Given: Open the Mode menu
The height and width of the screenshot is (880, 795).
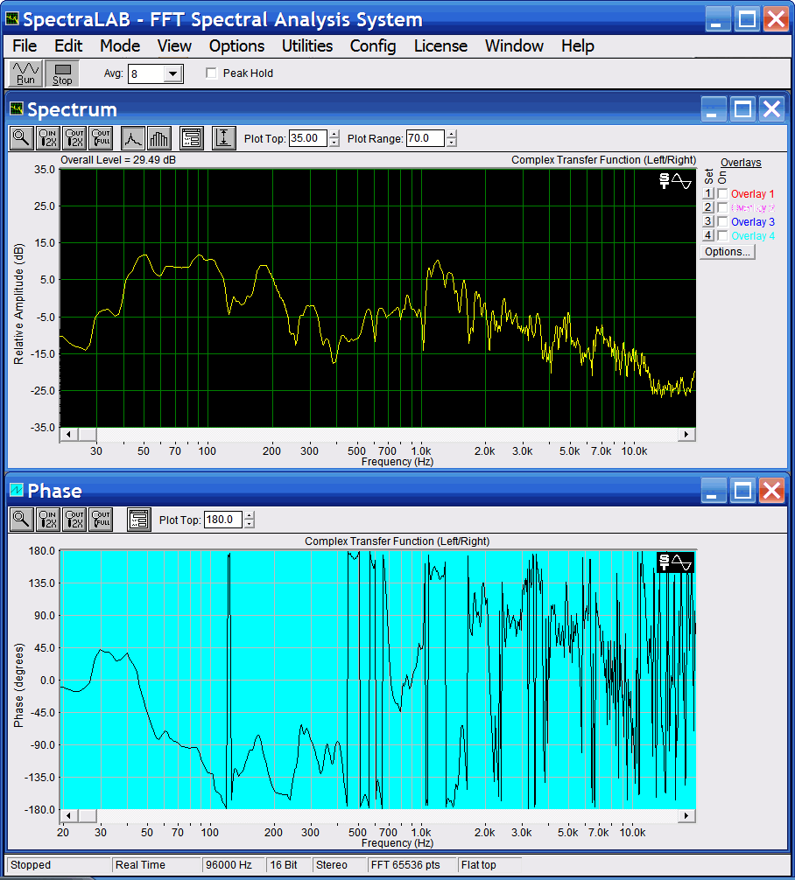Looking at the screenshot, I should tap(120, 45).
